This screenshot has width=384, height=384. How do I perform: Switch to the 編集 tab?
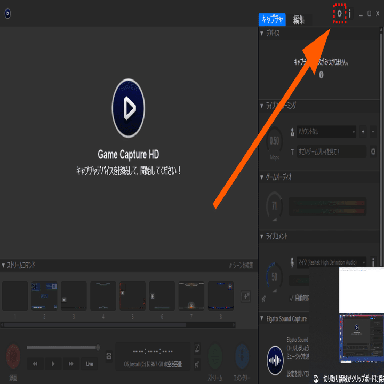pyautogui.click(x=299, y=20)
